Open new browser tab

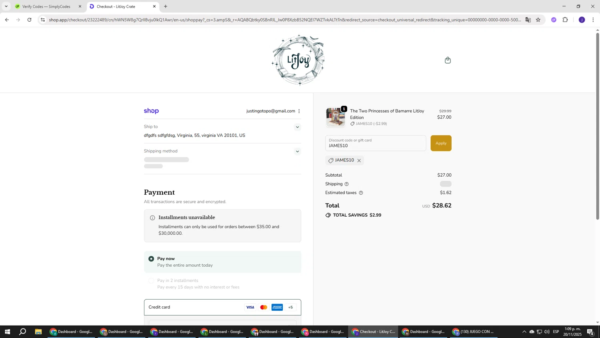pos(166,6)
